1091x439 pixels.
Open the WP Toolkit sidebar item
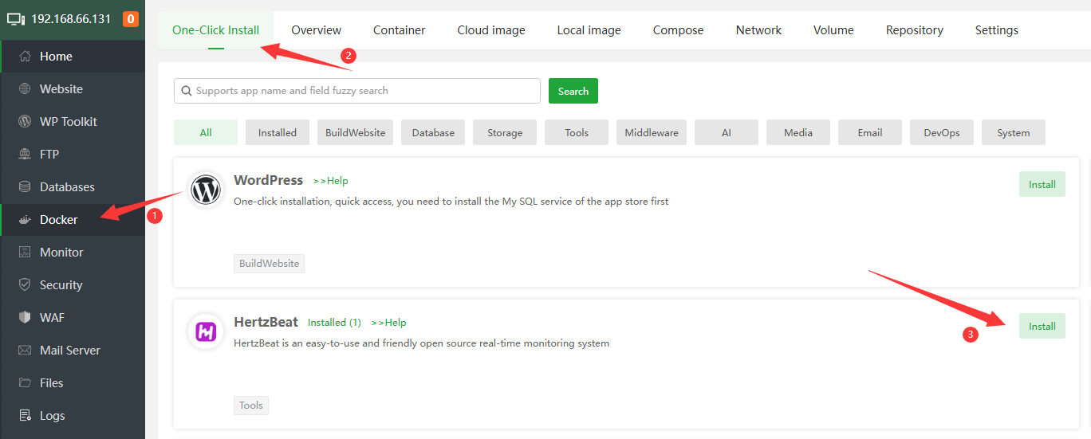pos(68,122)
